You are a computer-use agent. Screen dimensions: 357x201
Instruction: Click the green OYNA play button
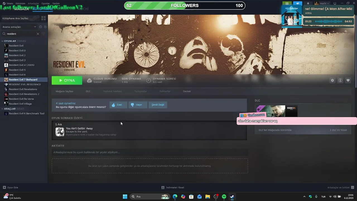pos(67,80)
